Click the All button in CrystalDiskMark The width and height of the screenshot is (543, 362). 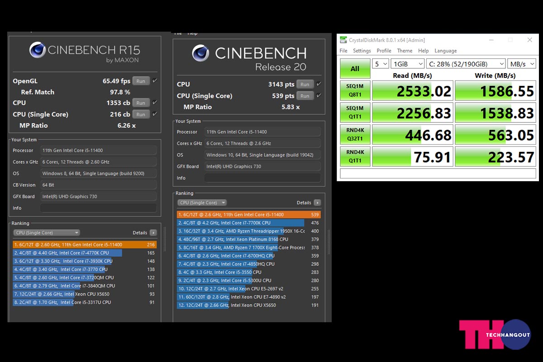pos(355,69)
